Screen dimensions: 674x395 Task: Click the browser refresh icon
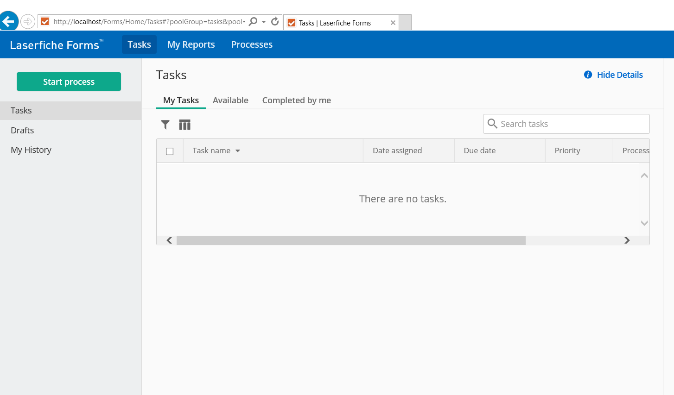pyautogui.click(x=275, y=21)
